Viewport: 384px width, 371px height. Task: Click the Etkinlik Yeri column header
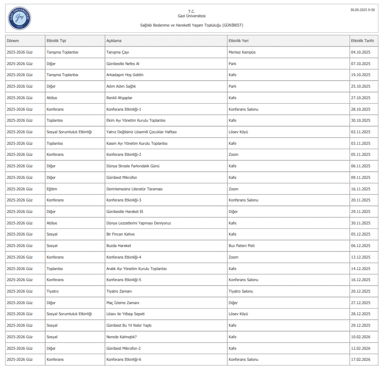(238, 41)
